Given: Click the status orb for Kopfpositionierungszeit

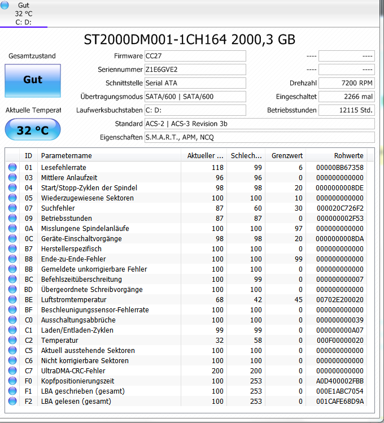Looking at the screenshot, I should point(12,381).
